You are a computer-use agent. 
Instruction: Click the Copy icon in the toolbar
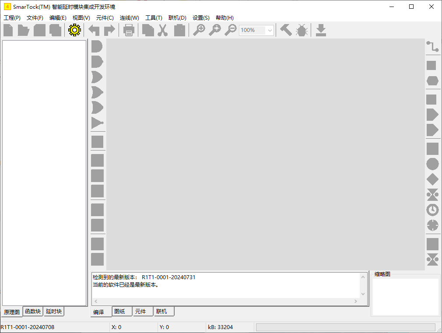click(x=148, y=30)
